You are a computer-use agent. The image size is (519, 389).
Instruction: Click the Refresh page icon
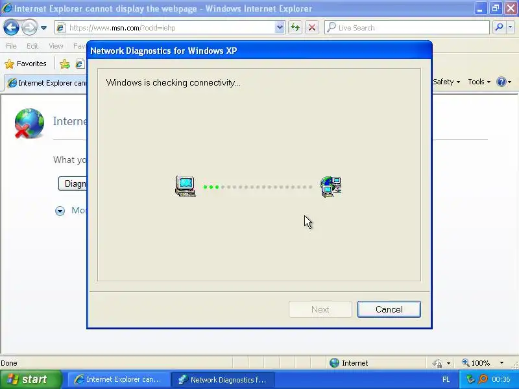(x=295, y=27)
